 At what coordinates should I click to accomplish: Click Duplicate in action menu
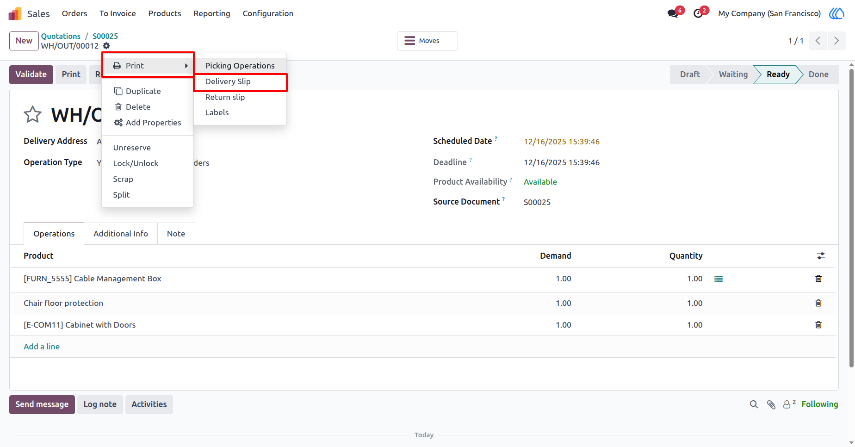tap(148, 91)
